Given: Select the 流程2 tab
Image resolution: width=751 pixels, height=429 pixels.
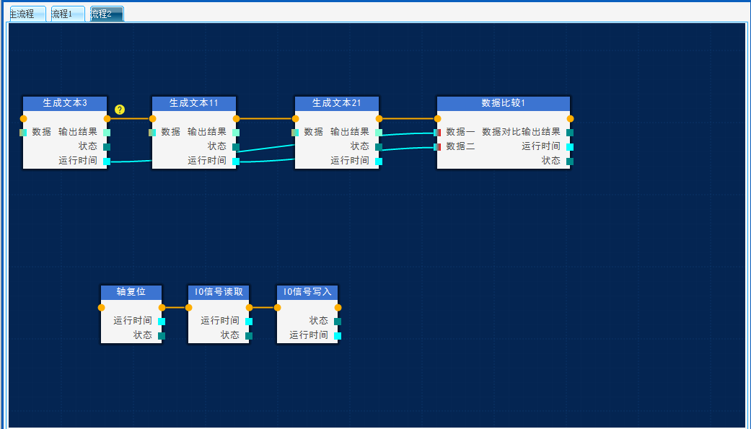Looking at the screenshot, I should [107, 14].
